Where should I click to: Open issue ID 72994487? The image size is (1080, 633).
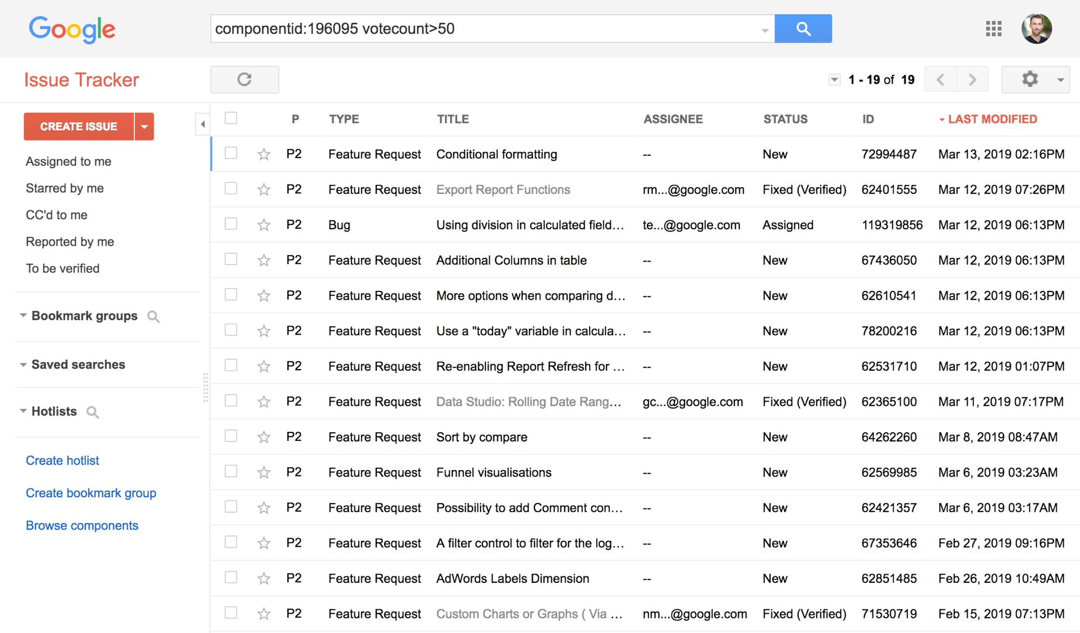click(x=889, y=154)
